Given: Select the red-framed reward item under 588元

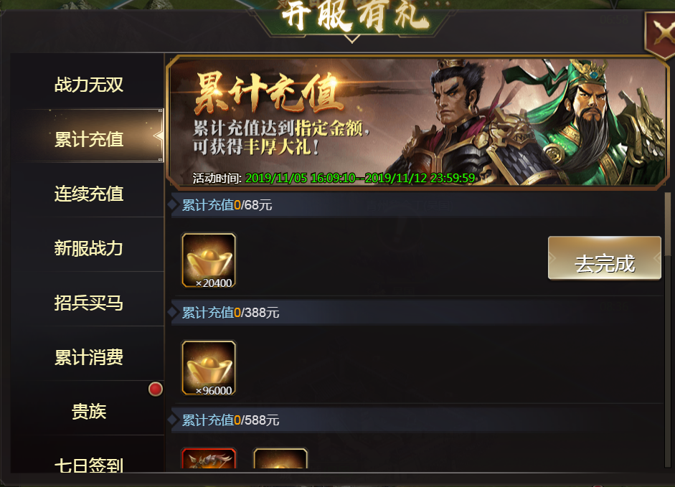Looking at the screenshot, I should click(209, 458).
